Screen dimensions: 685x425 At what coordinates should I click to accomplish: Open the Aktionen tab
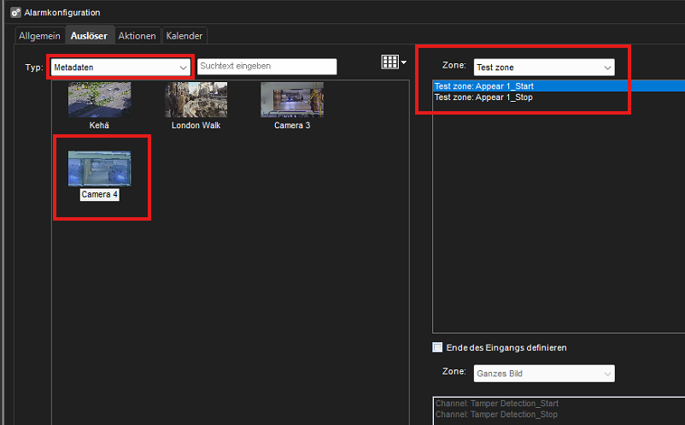click(138, 36)
